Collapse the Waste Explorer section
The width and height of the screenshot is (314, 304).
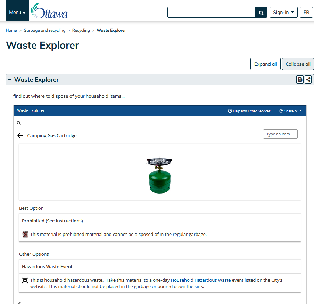9,80
